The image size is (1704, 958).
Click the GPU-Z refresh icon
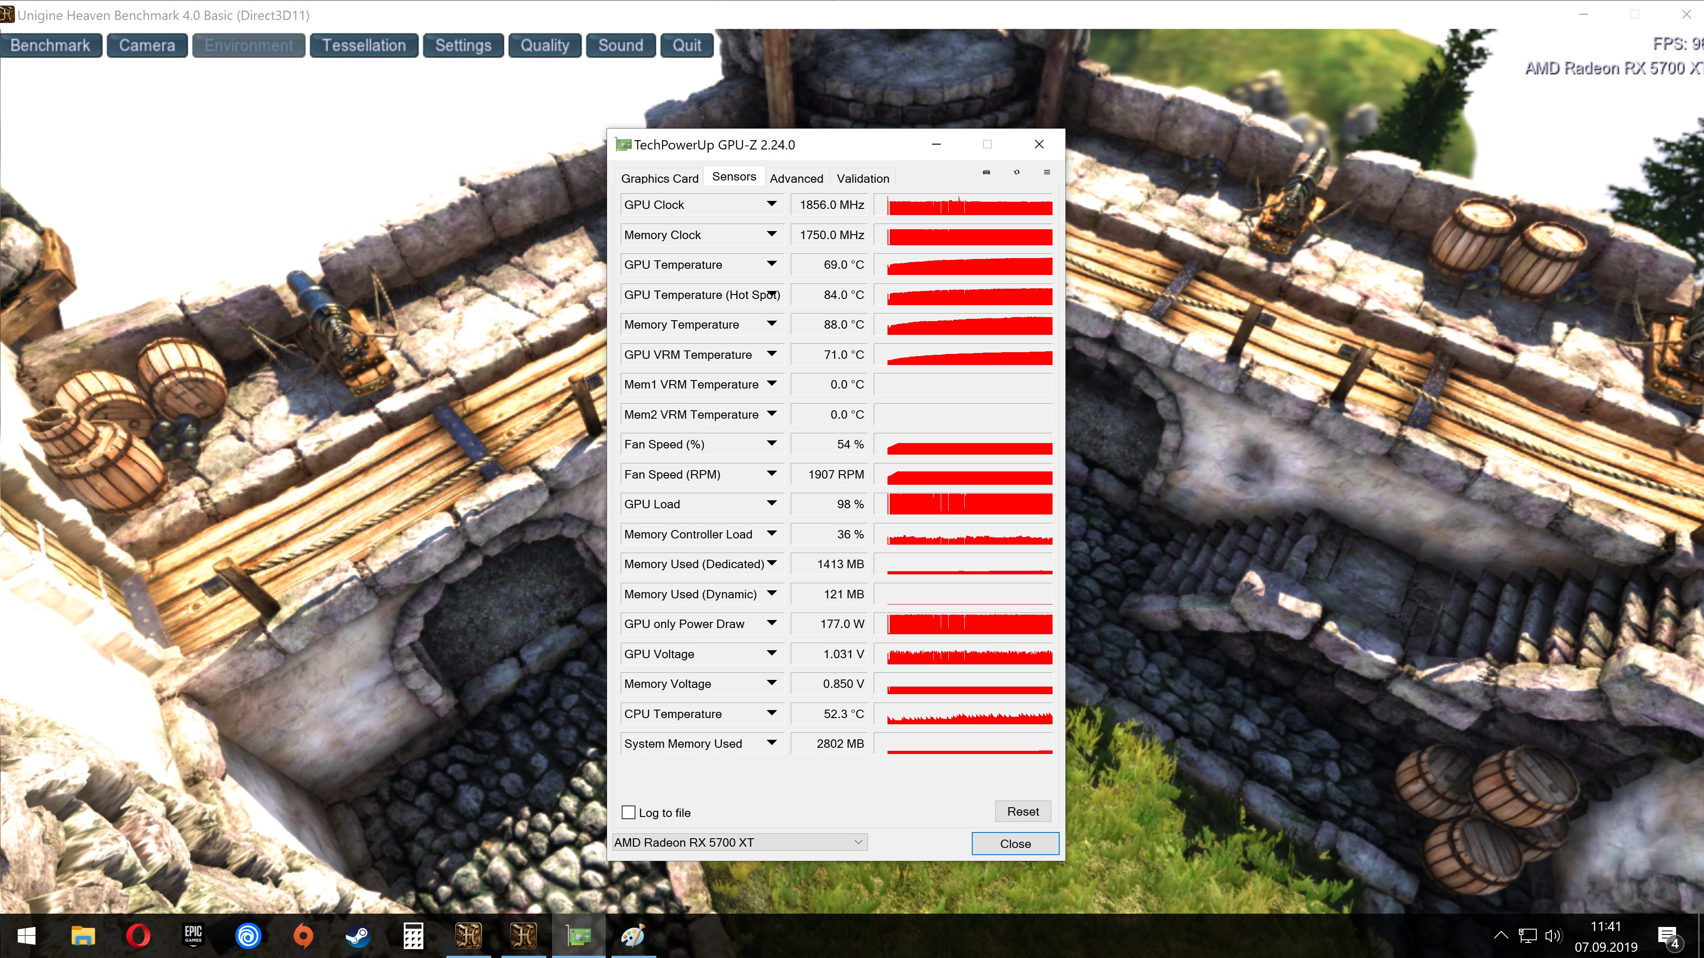1017,173
